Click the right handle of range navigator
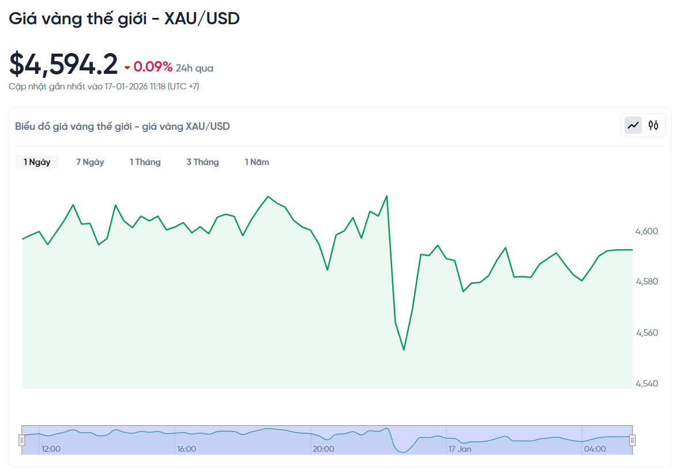Viewport: 673px width, 469px height. [632, 441]
